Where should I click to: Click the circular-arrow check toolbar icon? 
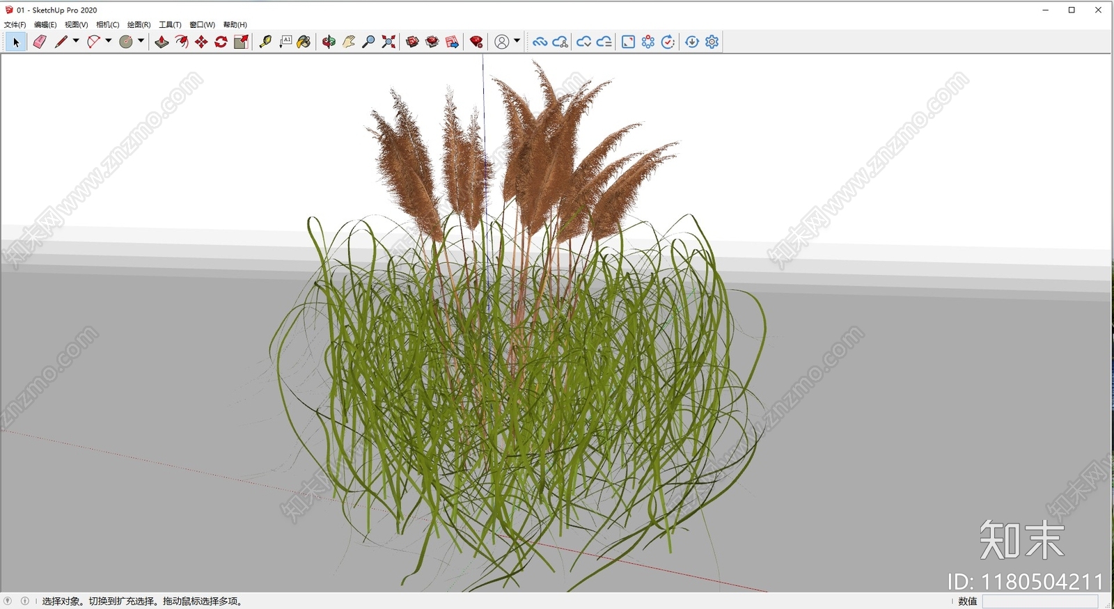(x=668, y=42)
